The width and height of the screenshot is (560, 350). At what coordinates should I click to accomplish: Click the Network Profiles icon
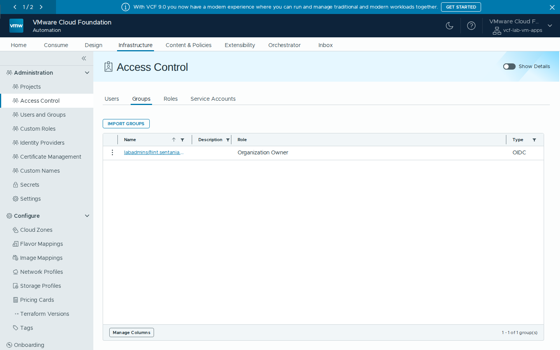(x=16, y=272)
